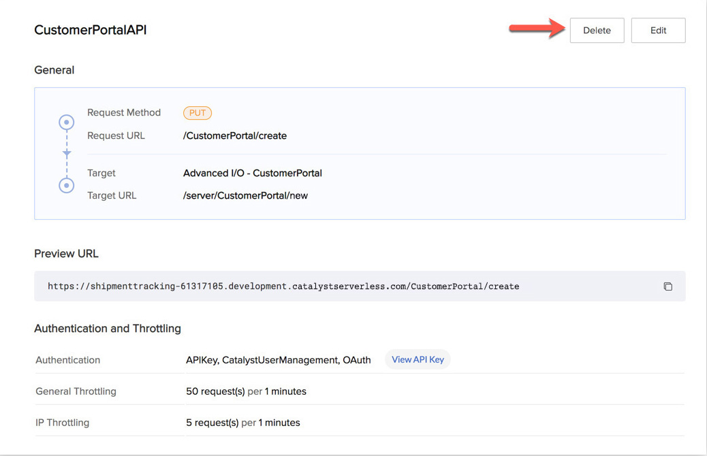The width and height of the screenshot is (707, 456).
Task: Click the Advanced I/O - CustomerPortal target value
Action: pos(253,173)
